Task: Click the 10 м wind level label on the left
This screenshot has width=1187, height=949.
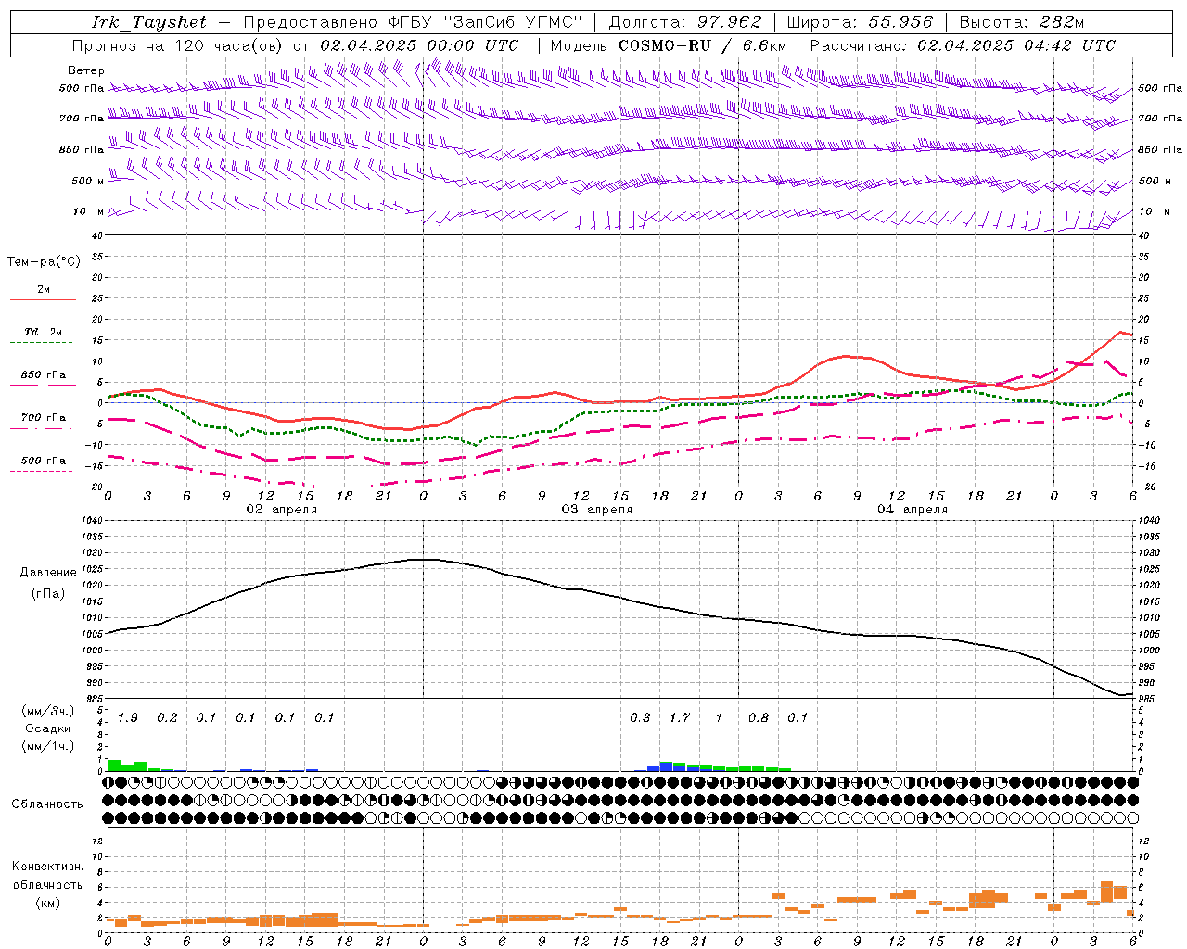Action: coord(89,211)
